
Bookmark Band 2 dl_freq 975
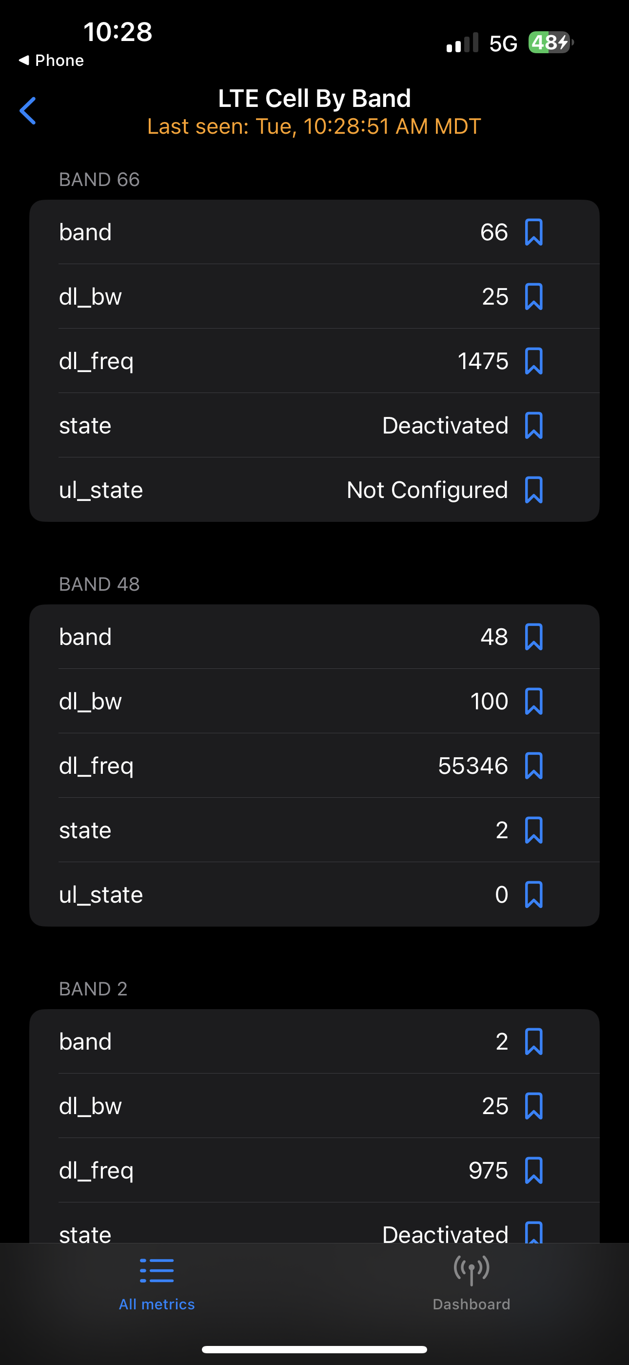[x=533, y=1171]
